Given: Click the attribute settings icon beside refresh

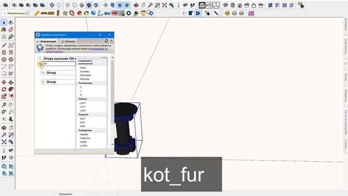Looking at the screenshot, I should coord(111,41).
